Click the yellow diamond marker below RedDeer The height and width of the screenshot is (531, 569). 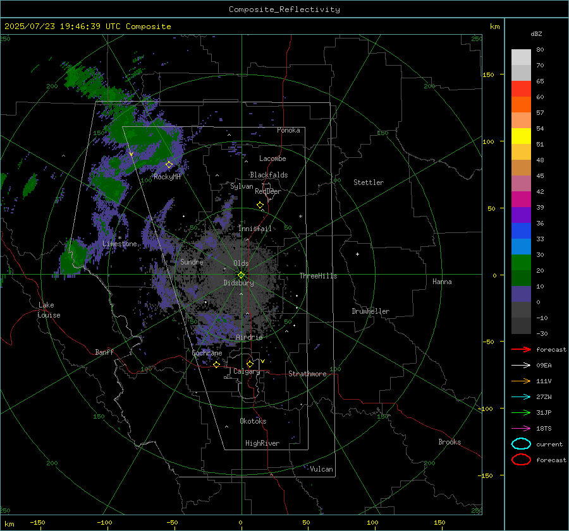260,205
